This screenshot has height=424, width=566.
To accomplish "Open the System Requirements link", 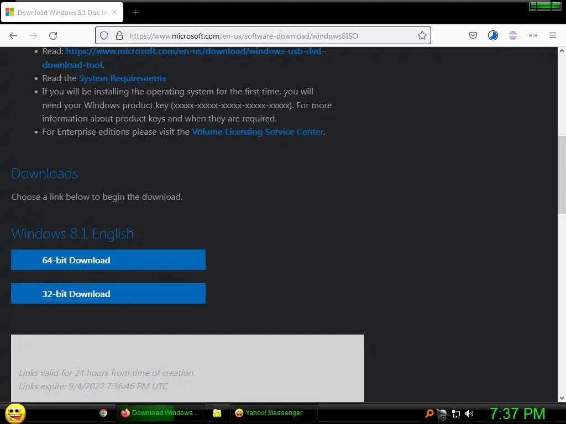I will pyautogui.click(x=122, y=78).
